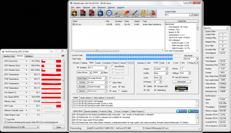Open the Features menu
This screenshot has width=231, height=133.
click(x=86, y=8)
